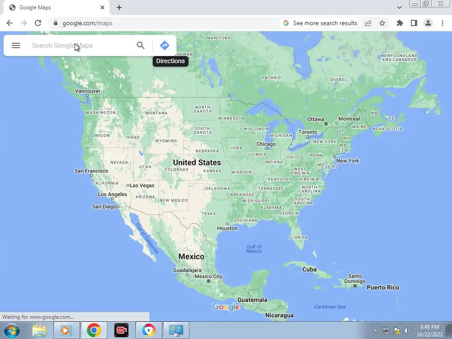Open the Google Maps hamburger menu
This screenshot has width=452, height=339.
[16, 45]
